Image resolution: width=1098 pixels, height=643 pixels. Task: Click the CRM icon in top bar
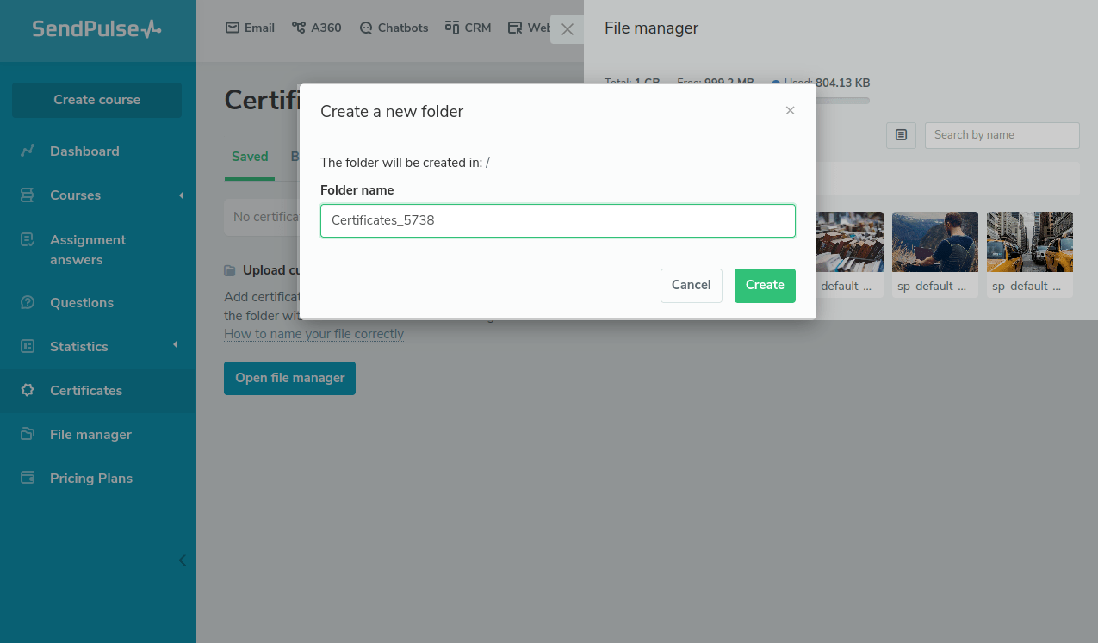[x=452, y=28]
